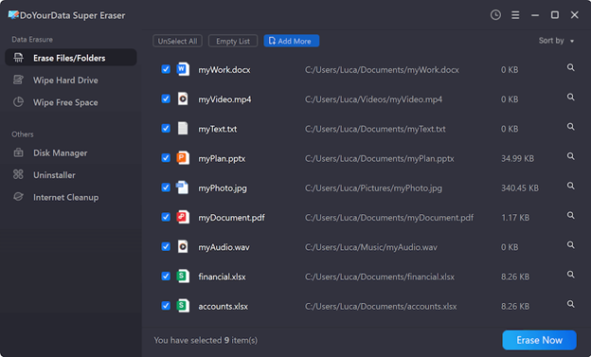Click the text file icon of myText.txt
Viewport: 591px width, 357px height.
[183, 129]
